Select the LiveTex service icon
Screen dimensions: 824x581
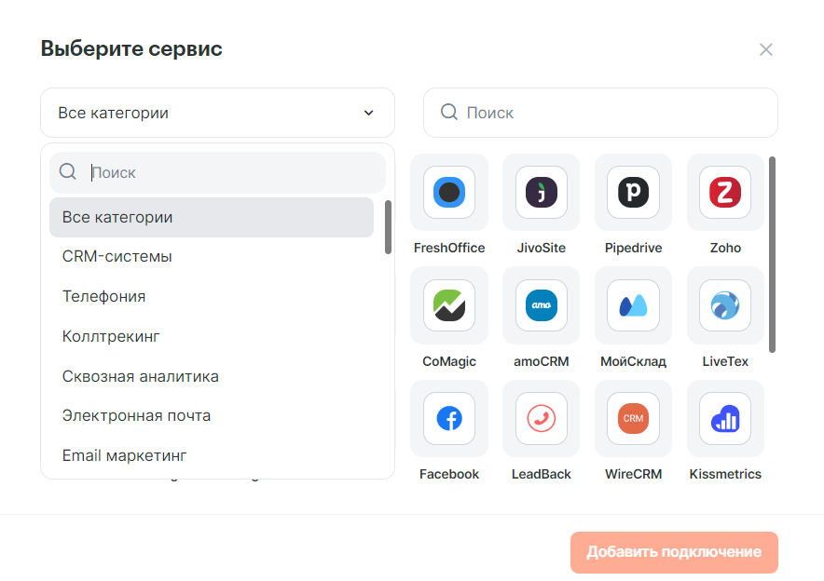pos(725,306)
